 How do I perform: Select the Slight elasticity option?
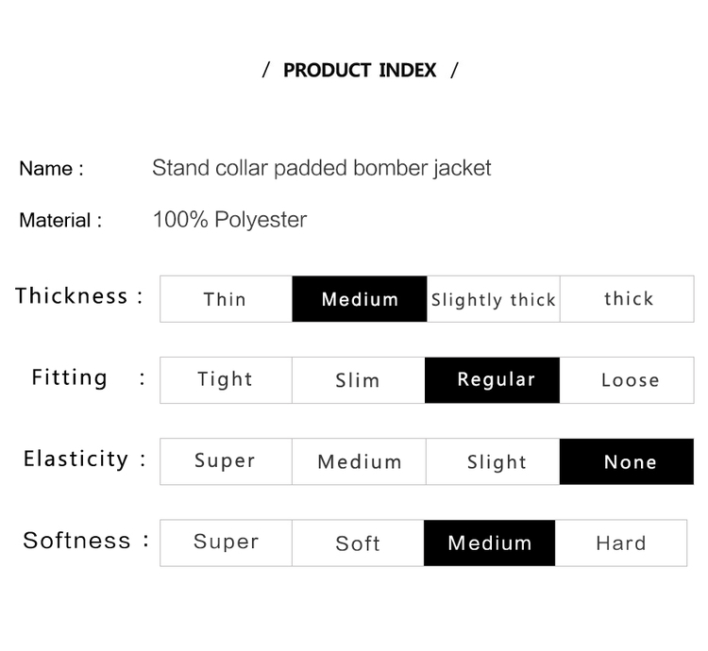(x=493, y=461)
